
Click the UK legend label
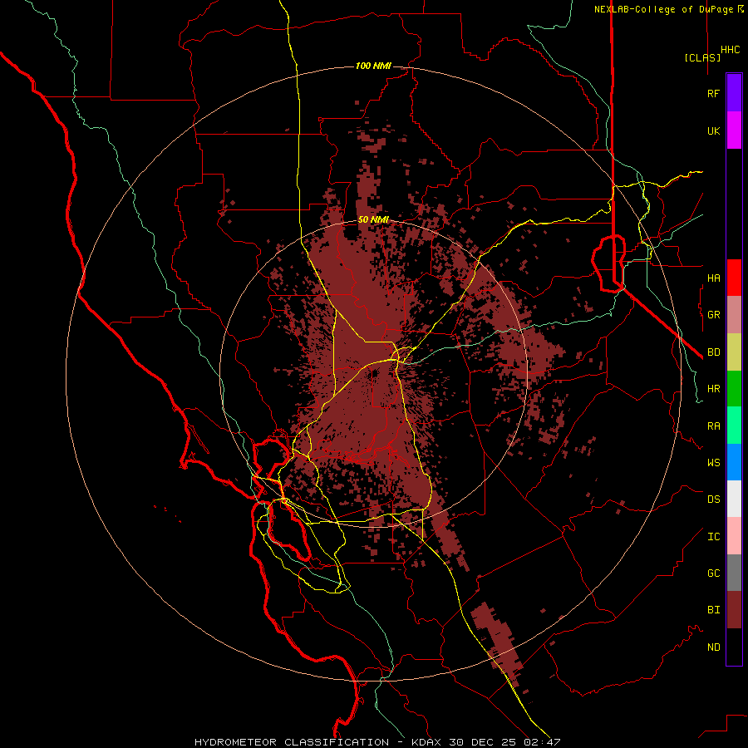click(714, 131)
